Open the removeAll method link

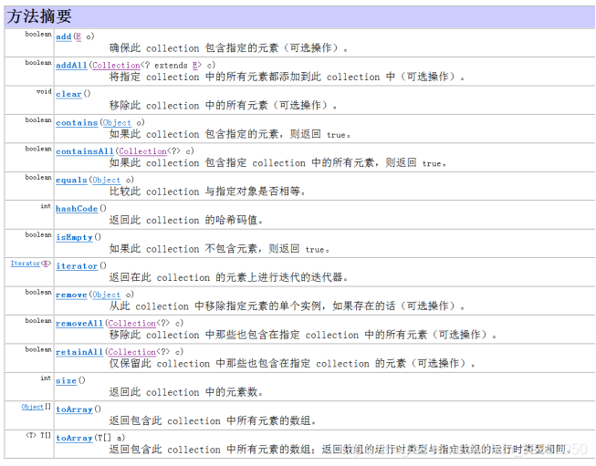tap(79, 323)
